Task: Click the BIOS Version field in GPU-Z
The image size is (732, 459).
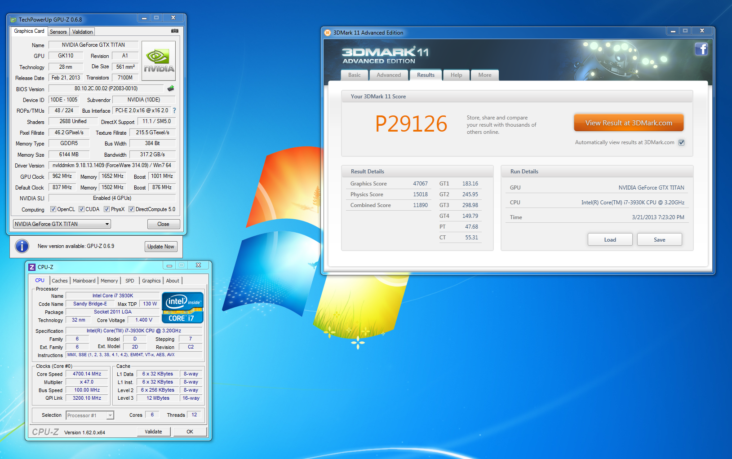Action: (106, 88)
